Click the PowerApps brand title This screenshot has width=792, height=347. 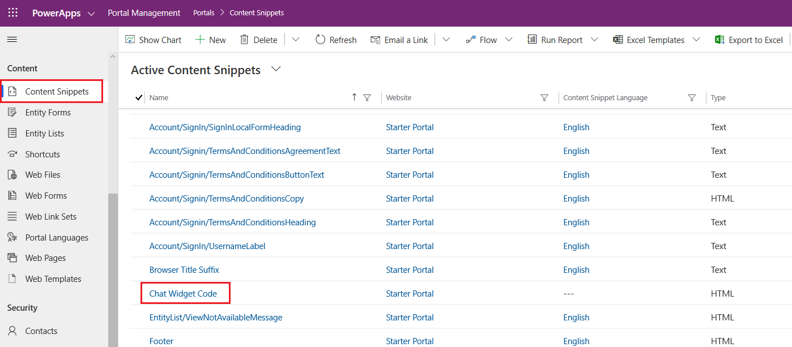pos(56,13)
